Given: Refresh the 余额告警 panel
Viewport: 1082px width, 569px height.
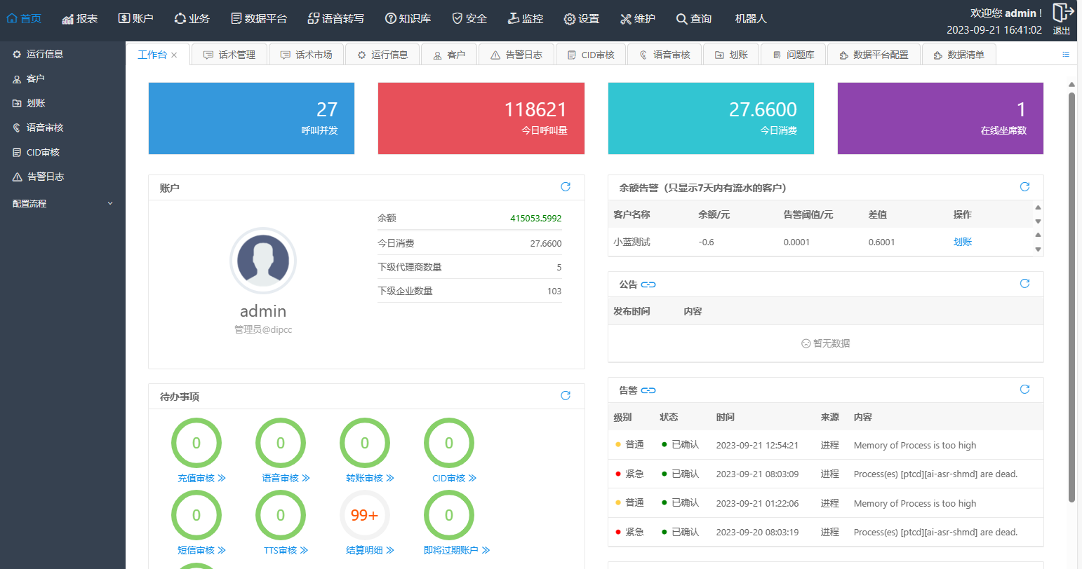Looking at the screenshot, I should (x=1024, y=187).
